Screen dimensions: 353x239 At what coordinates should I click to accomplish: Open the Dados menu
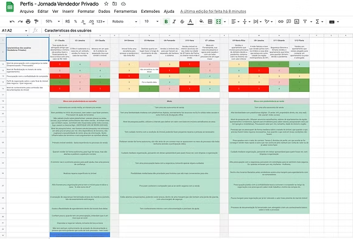pos(104,12)
